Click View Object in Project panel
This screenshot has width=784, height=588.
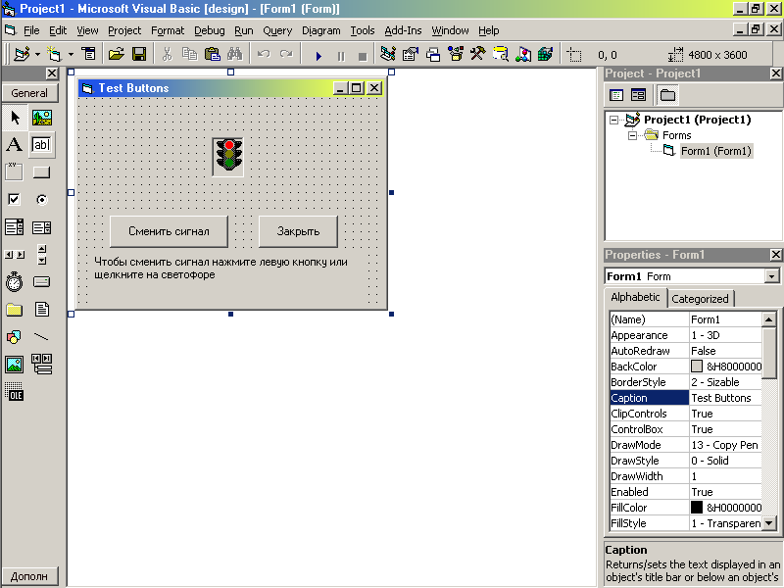(x=638, y=95)
